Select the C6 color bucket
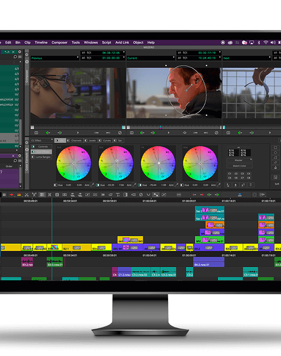281x356 pixels. [x=236, y=178]
